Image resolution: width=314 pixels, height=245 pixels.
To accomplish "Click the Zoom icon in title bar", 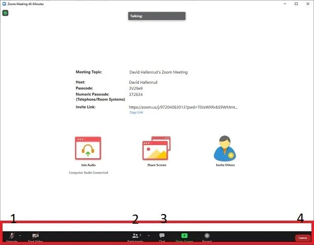I will tap(4, 4).
